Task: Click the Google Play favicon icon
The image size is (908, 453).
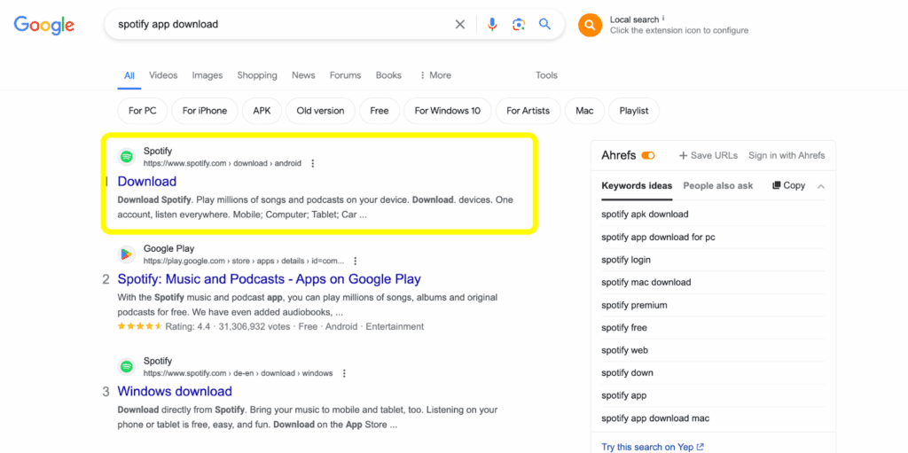Action: click(126, 254)
